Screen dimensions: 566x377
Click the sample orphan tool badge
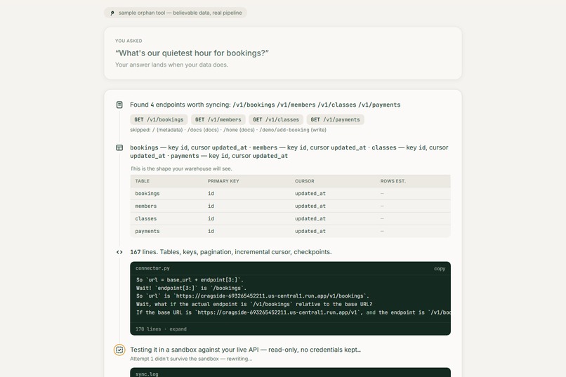(x=176, y=13)
